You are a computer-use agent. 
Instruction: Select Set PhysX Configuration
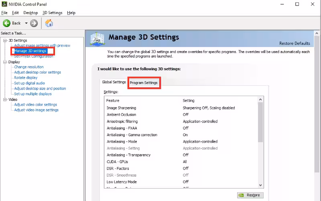coord(34,56)
